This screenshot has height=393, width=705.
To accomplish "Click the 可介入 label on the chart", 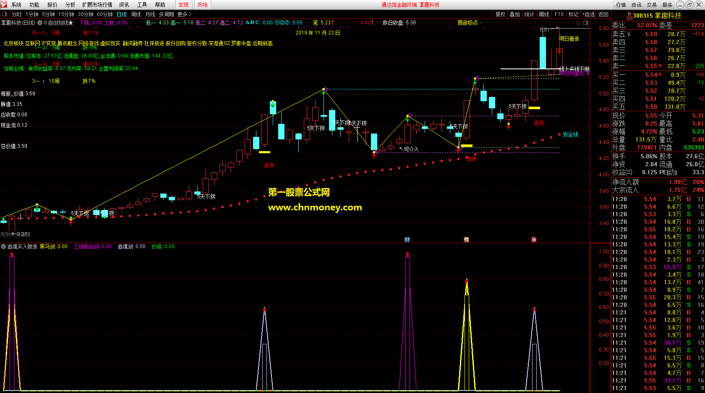I will pos(411,149).
